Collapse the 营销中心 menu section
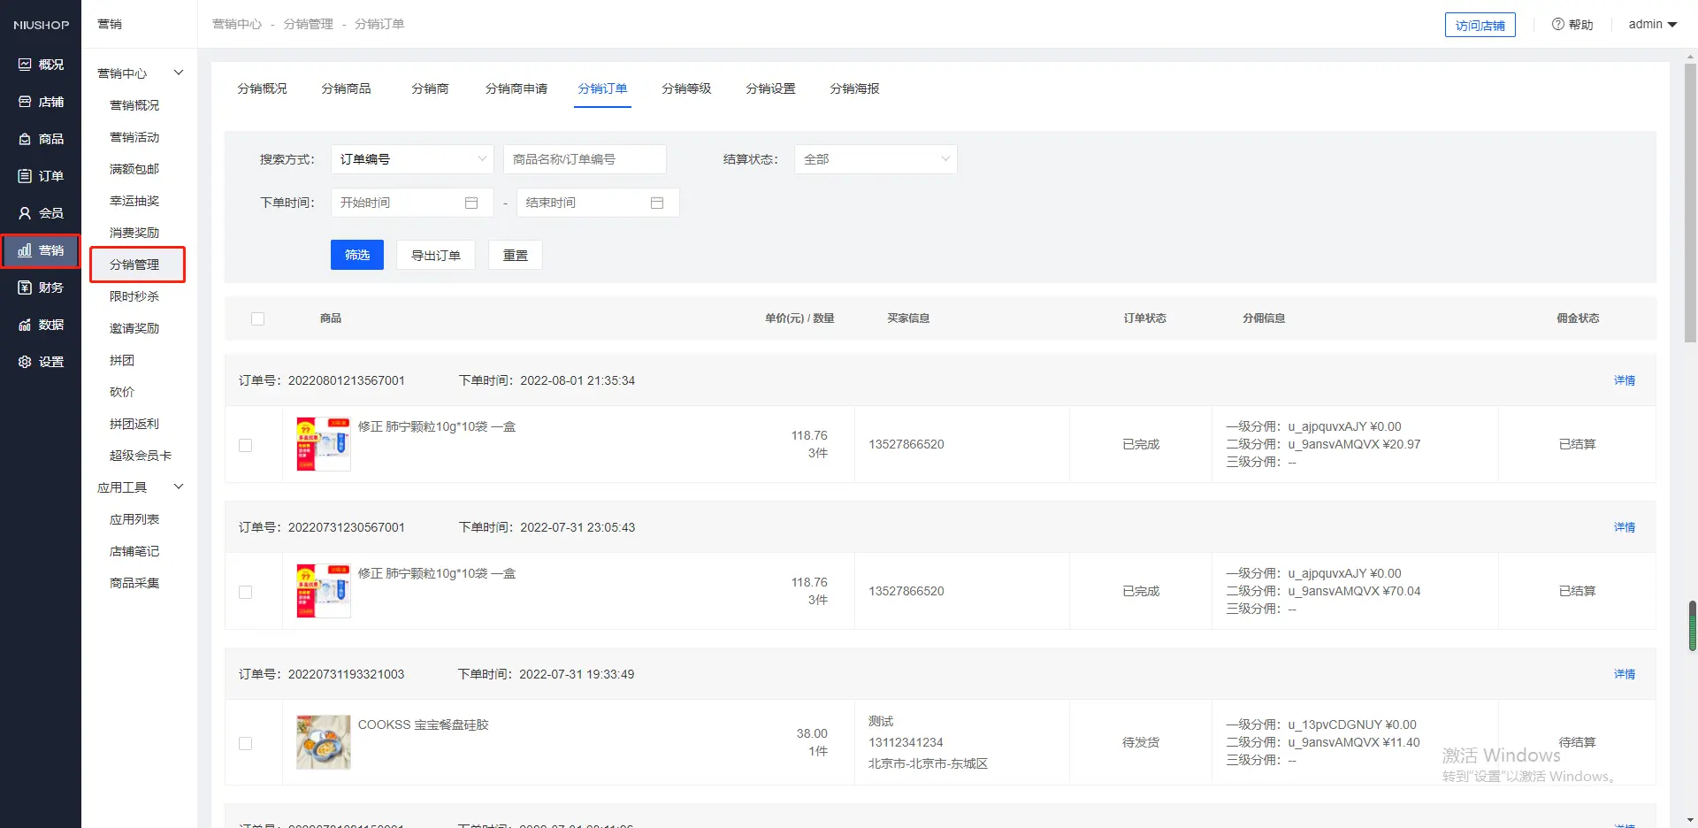 point(178,73)
